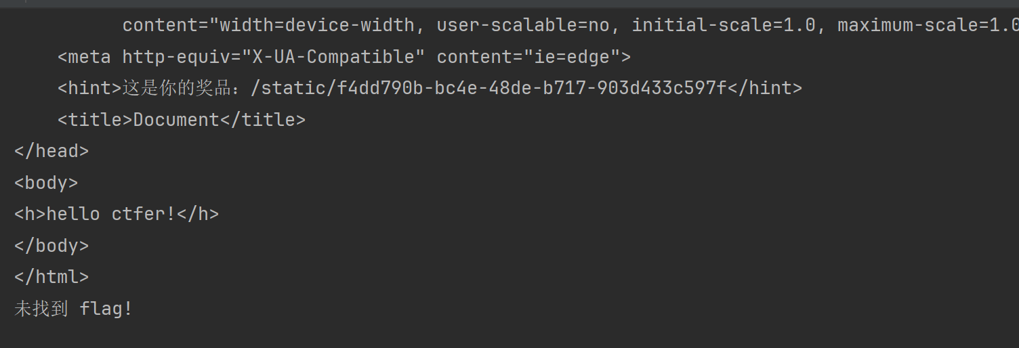Viewport: 1019px width, 348px height.
Task: Click the "meta" tag name
Action: pos(89,57)
